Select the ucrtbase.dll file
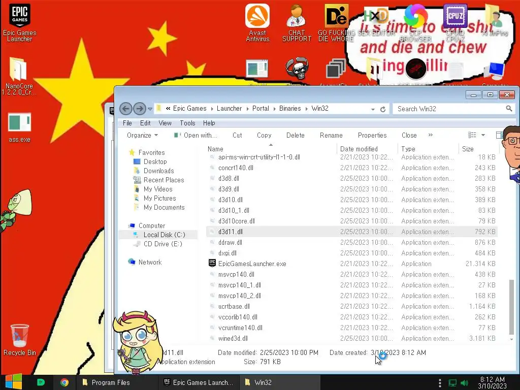The image size is (520, 390). [351, 306]
